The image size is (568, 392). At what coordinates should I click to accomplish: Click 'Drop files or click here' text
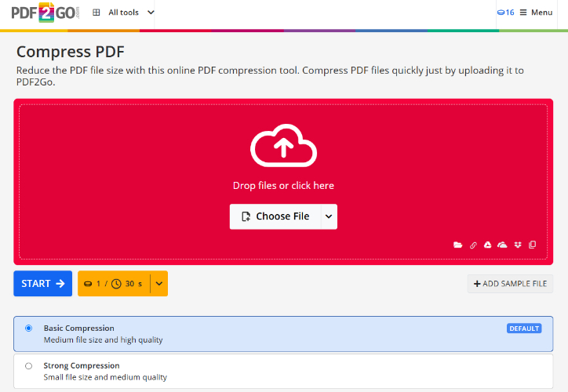coord(283,185)
